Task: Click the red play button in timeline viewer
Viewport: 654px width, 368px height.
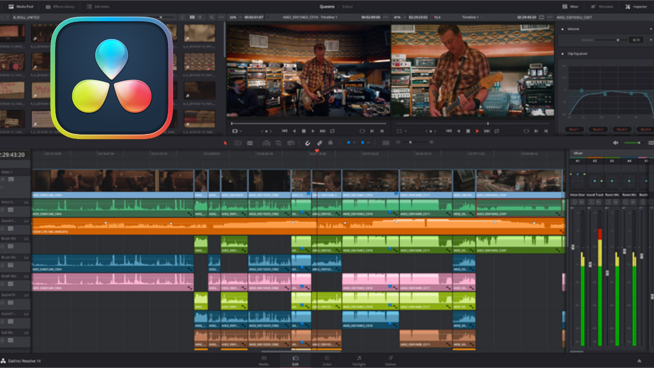Action: click(477, 131)
